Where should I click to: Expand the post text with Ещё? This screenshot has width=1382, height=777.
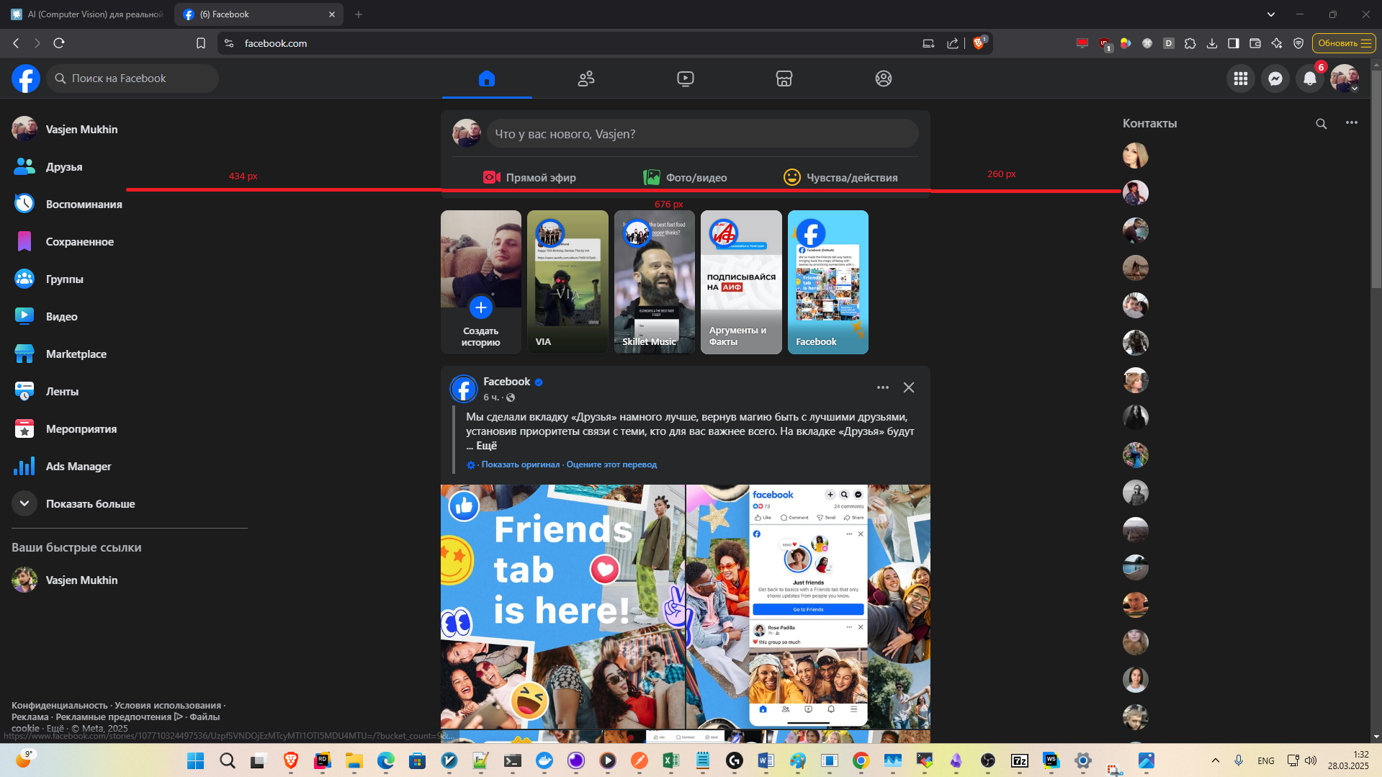(487, 446)
